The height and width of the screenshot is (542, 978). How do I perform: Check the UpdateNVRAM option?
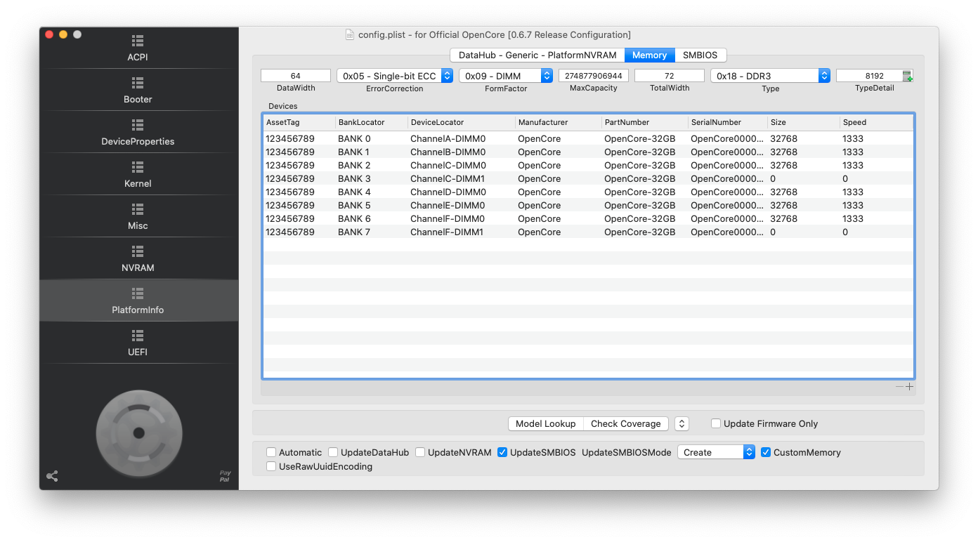tap(420, 452)
